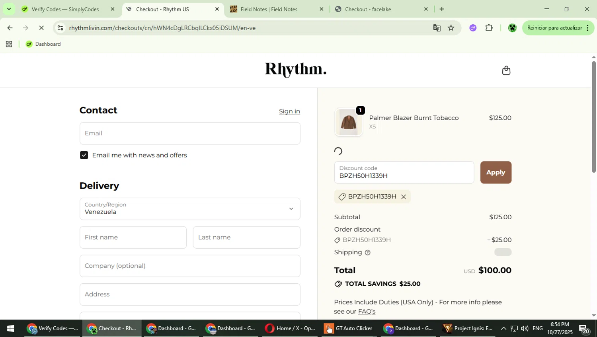Click the purple extension icon in toolbar
597x337 pixels.
(x=473, y=28)
